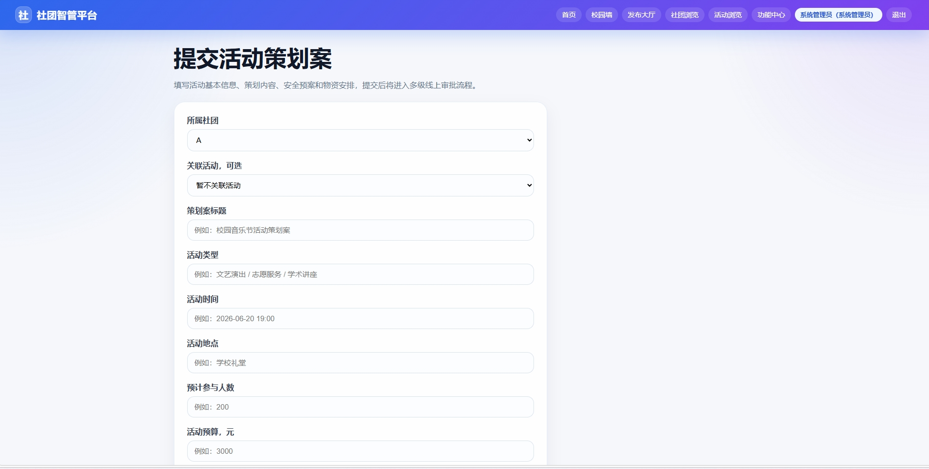The width and height of the screenshot is (929, 469).
Task: Click into the 活动类型 text field
Action: [361, 275]
